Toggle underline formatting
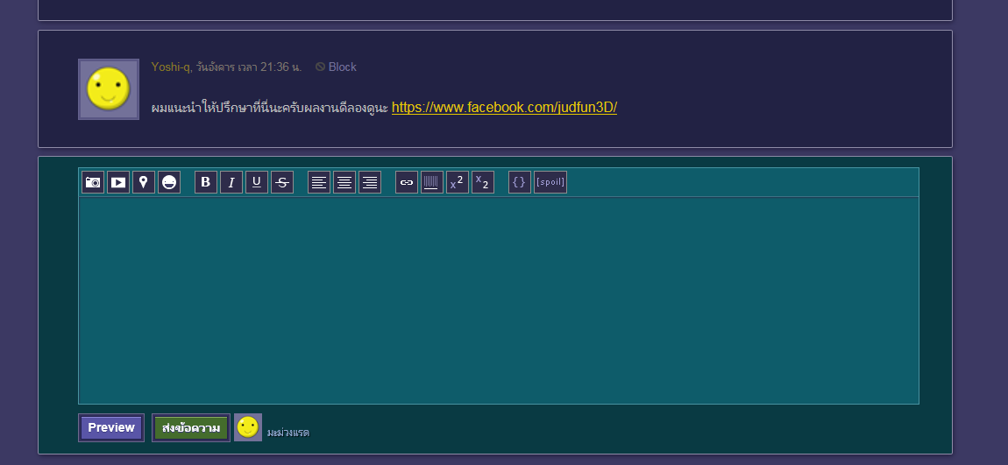This screenshot has height=465, width=1008. point(257,182)
